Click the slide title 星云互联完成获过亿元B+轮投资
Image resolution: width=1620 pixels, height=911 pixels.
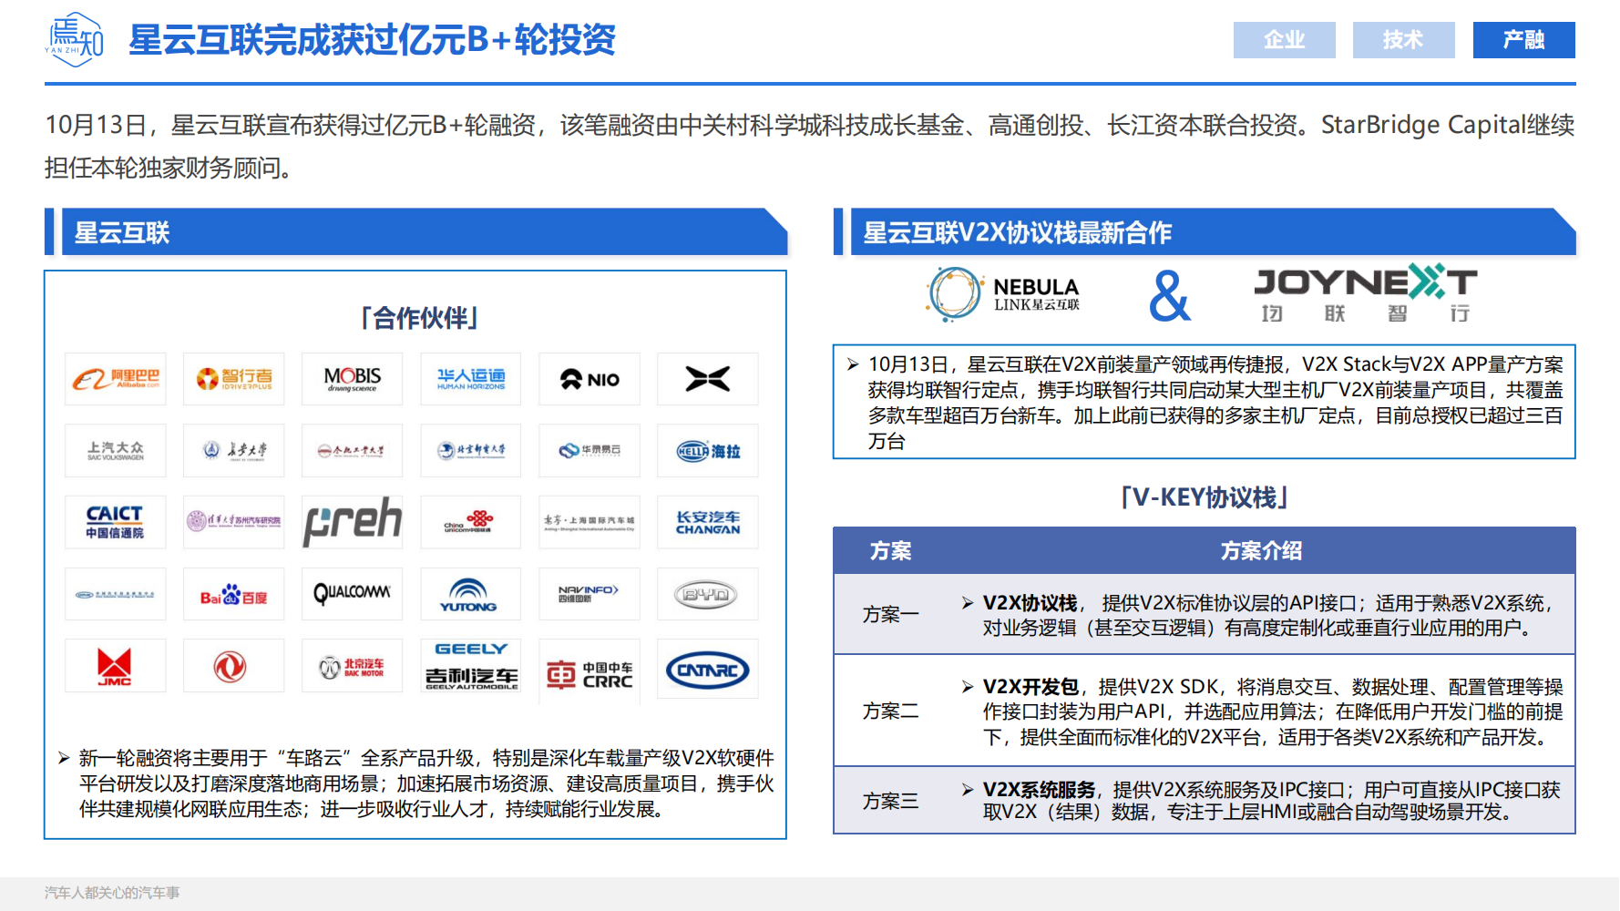[x=372, y=40]
